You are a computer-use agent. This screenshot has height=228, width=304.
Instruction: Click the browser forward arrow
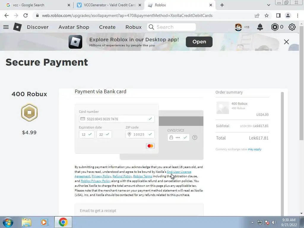(x=16, y=15)
